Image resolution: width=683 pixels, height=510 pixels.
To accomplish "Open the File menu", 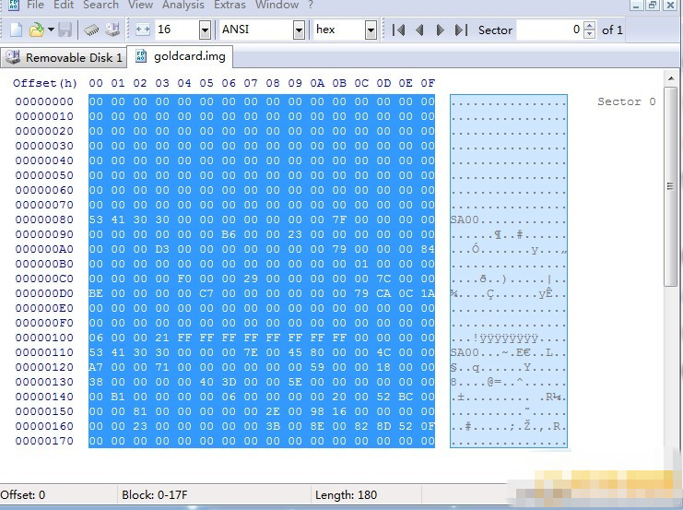I will coord(35,5).
